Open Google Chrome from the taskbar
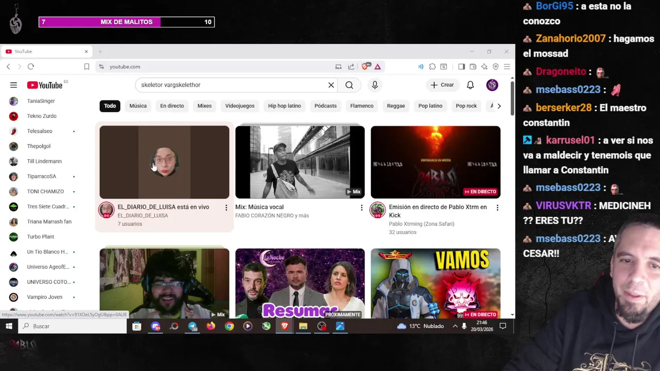The height and width of the screenshot is (371, 660). pos(229,326)
